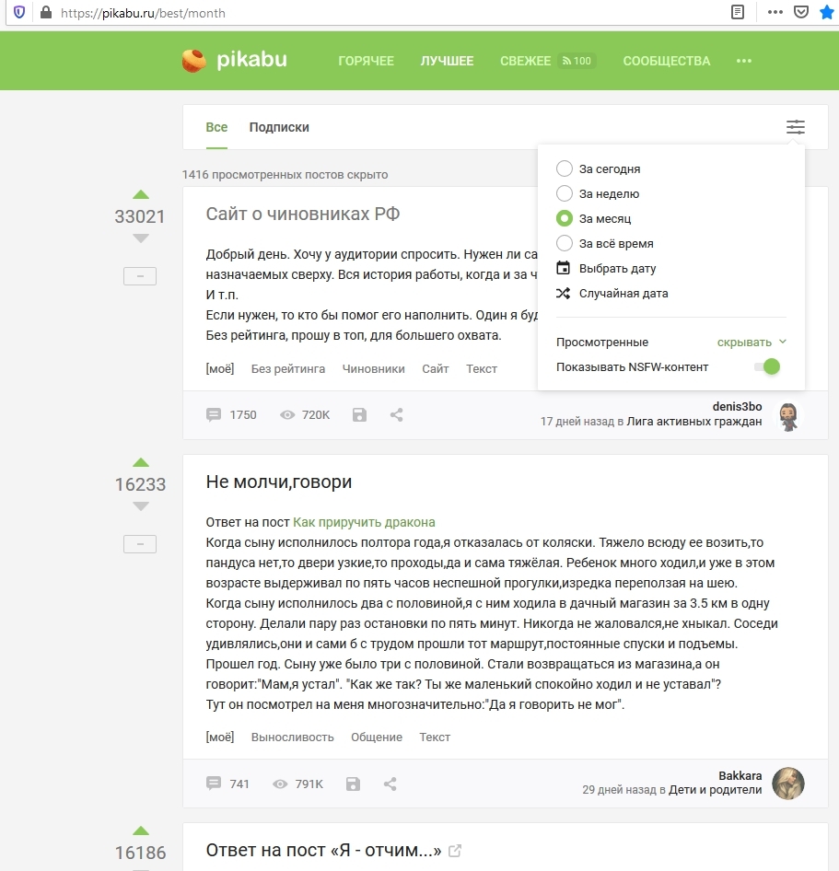Image resolution: width=839 pixels, height=871 pixels.
Task: Open the 'Лига активных граждан' community link
Action: click(x=693, y=422)
